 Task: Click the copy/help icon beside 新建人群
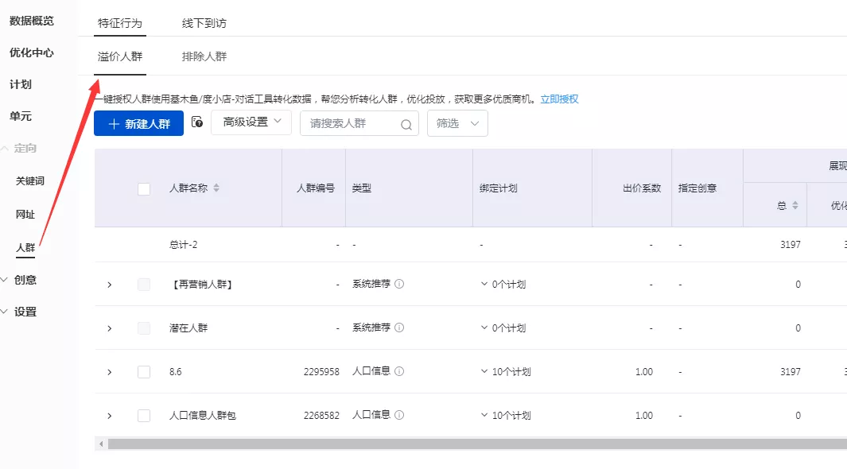pos(197,122)
